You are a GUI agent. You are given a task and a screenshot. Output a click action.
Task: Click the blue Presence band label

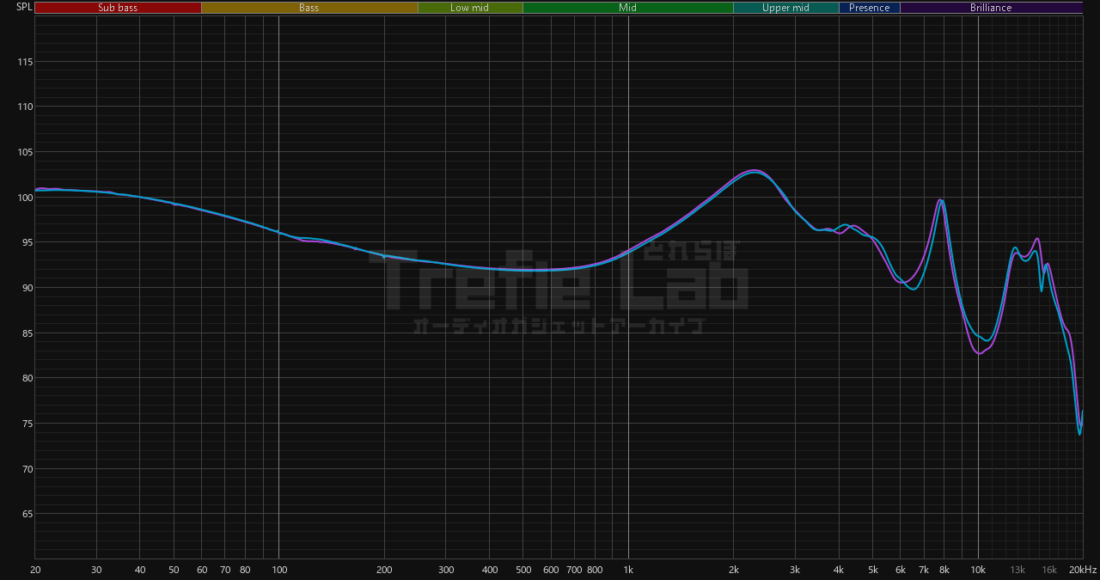tap(870, 8)
